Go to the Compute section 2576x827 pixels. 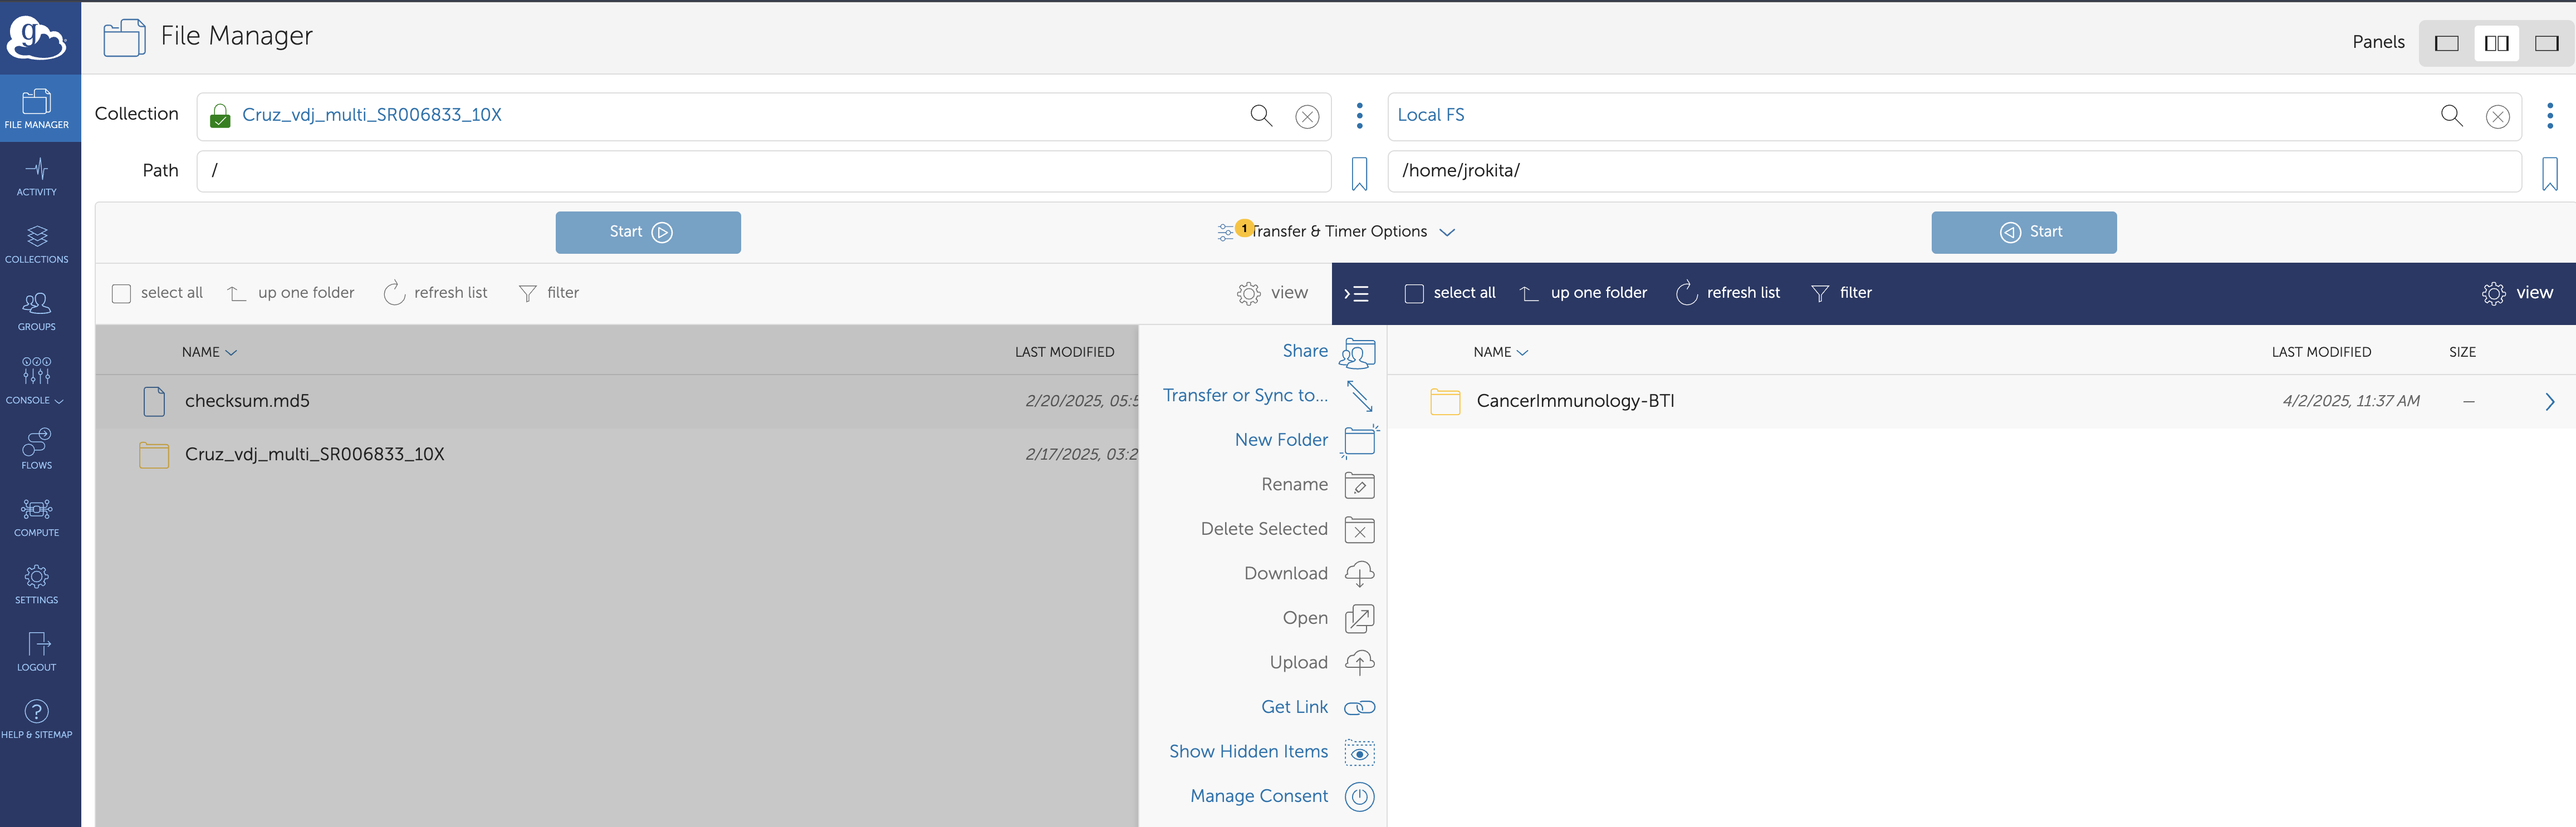(37, 517)
